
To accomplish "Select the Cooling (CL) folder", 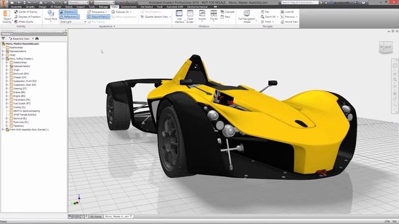I will point(17,107).
